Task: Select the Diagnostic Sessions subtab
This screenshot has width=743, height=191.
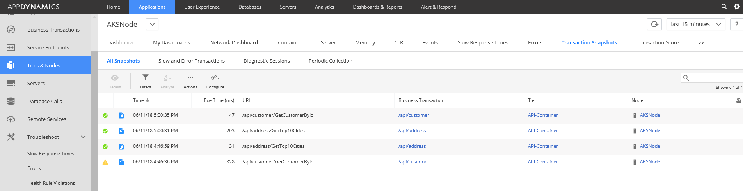Action: [267, 61]
